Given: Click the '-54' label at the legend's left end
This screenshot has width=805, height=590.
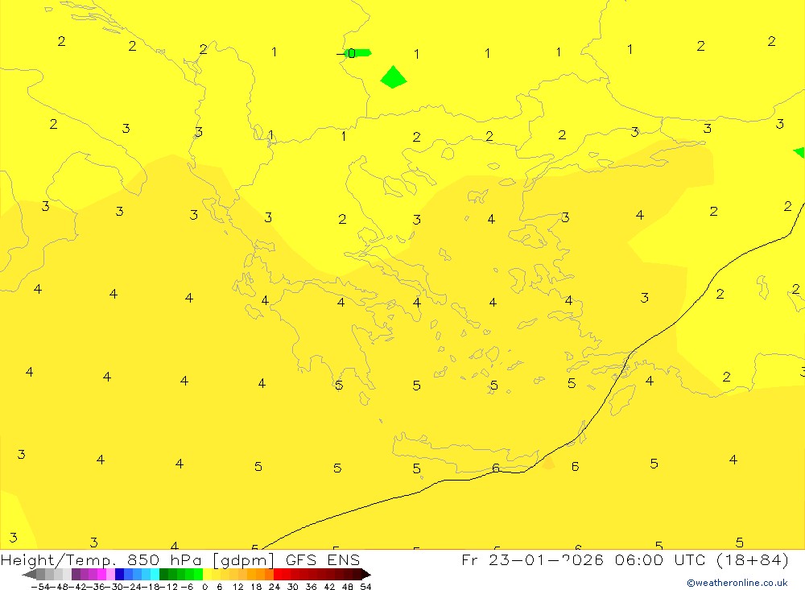Looking at the screenshot, I should tap(40, 587).
